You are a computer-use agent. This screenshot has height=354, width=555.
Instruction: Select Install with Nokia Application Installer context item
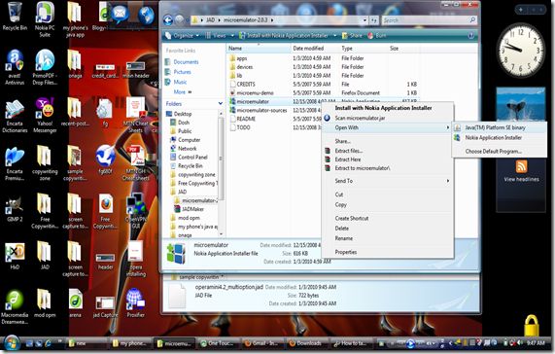coord(383,108)
